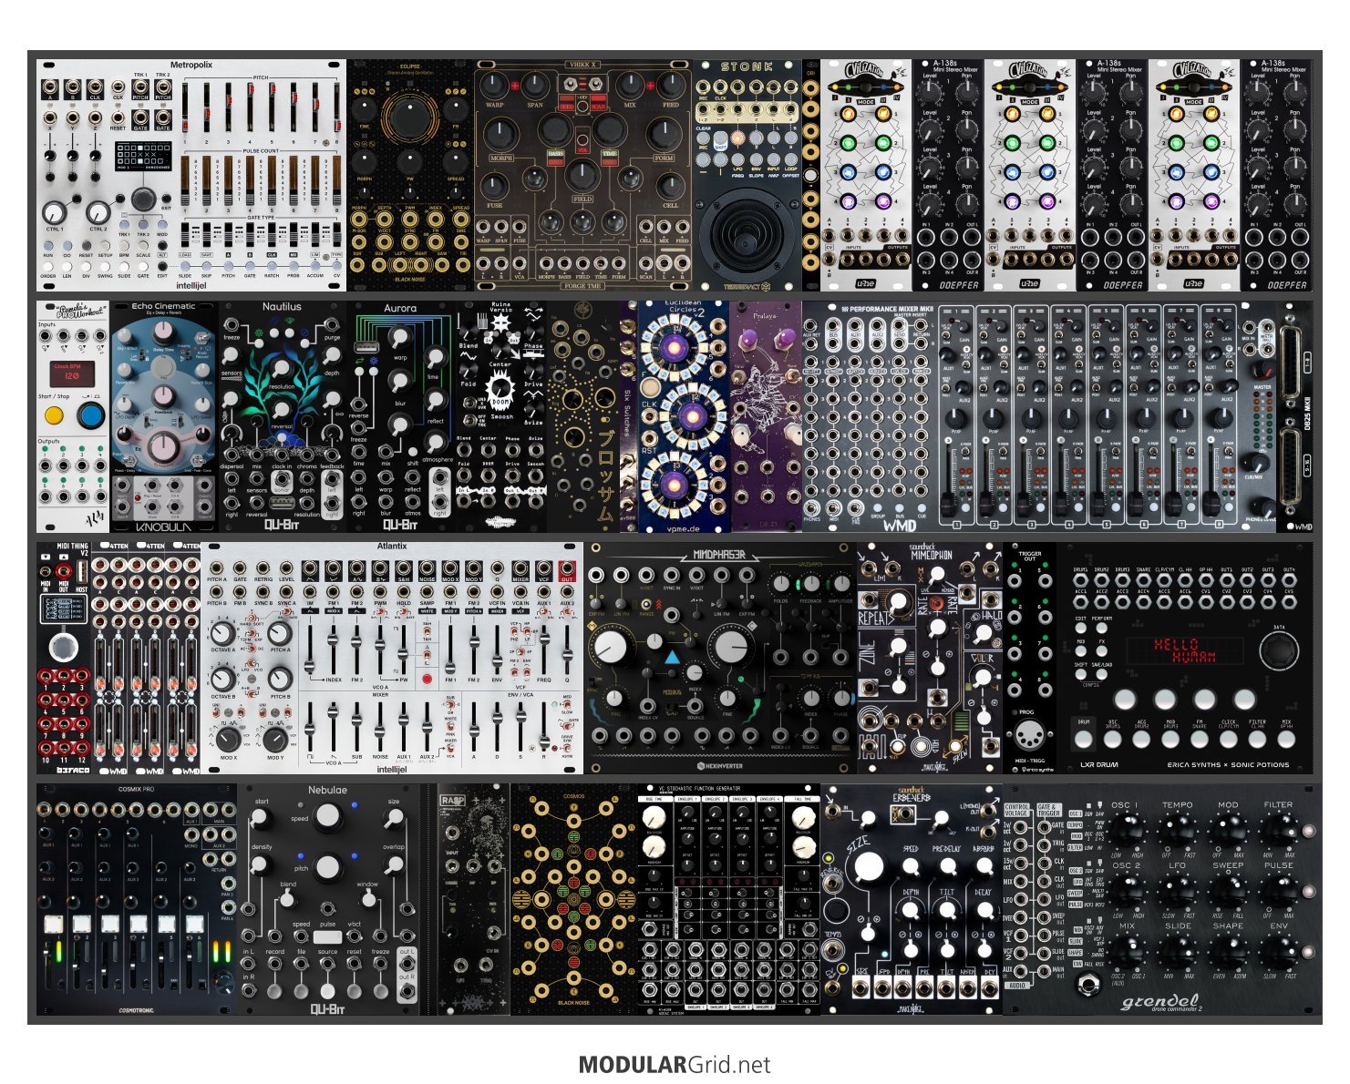Click Metropolix pulse count slider number 8
Screen dimensions: 1350x1084
tap(336, 180)
